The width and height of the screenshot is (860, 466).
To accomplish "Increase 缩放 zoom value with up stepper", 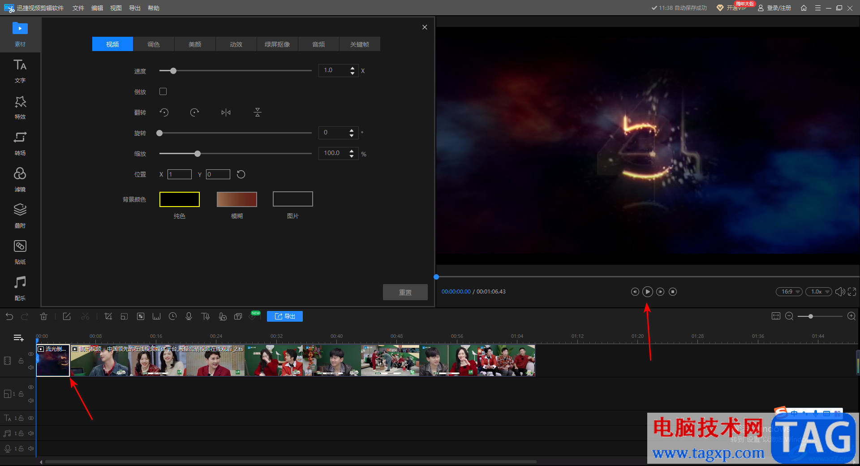I will [x=352, y=151].
